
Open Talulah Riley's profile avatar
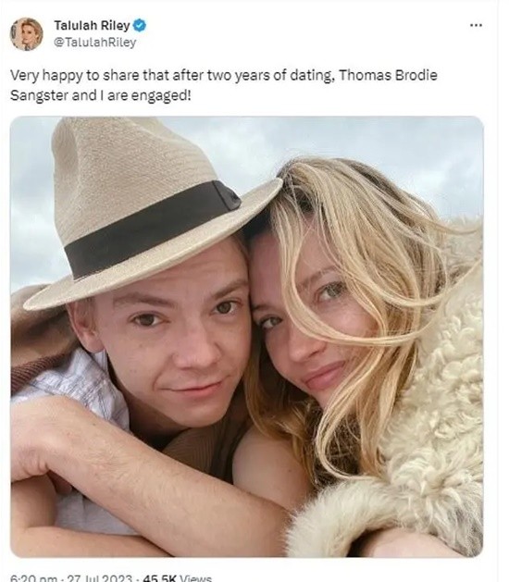pos(26,34)
